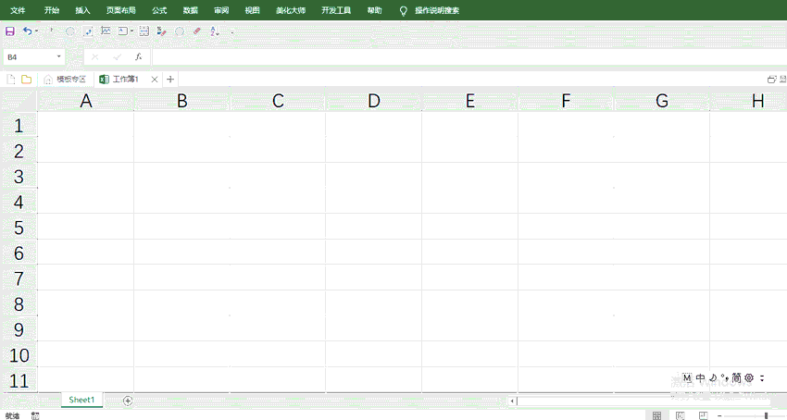This screenshot has width=787, height=420.
Task: Open the Undo history dropdown arrow
Action: pos(36,31)
